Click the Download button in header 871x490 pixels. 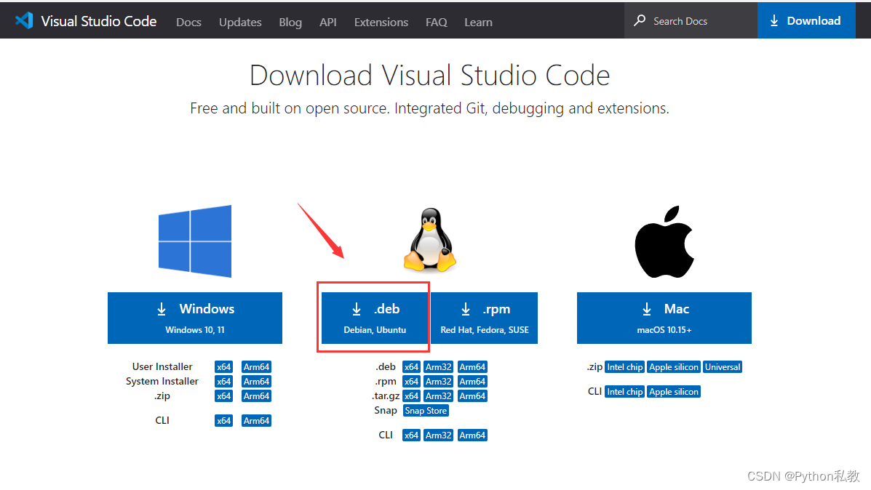806,20
